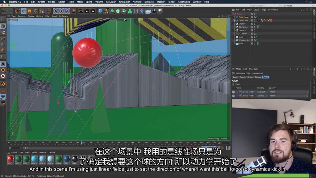This screenshot has height=178, width=316.
Task: Toggle Z axis lock
Action: [x=67, y=11]
